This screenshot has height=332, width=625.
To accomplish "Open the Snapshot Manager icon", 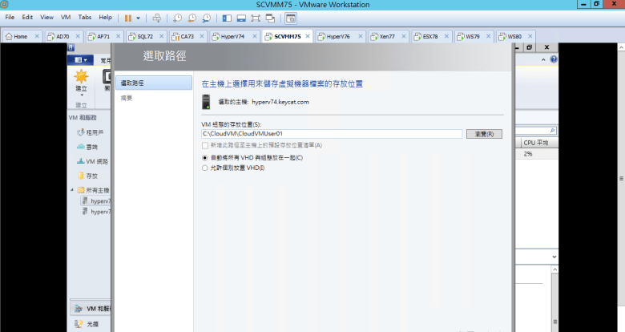I will pyautogui.click(x=207, y=17).
